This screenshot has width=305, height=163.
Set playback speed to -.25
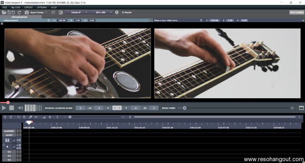(89, 108)
